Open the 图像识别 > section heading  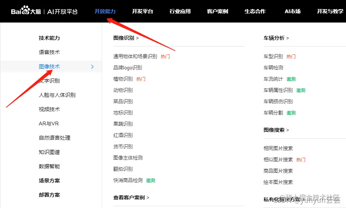point(126,38)
